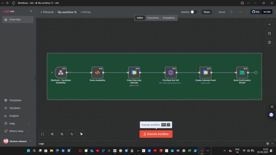The height and width of the screenshot is (155, 276).
Task: Open Insights in the sidebar
Action: (18, 116)
